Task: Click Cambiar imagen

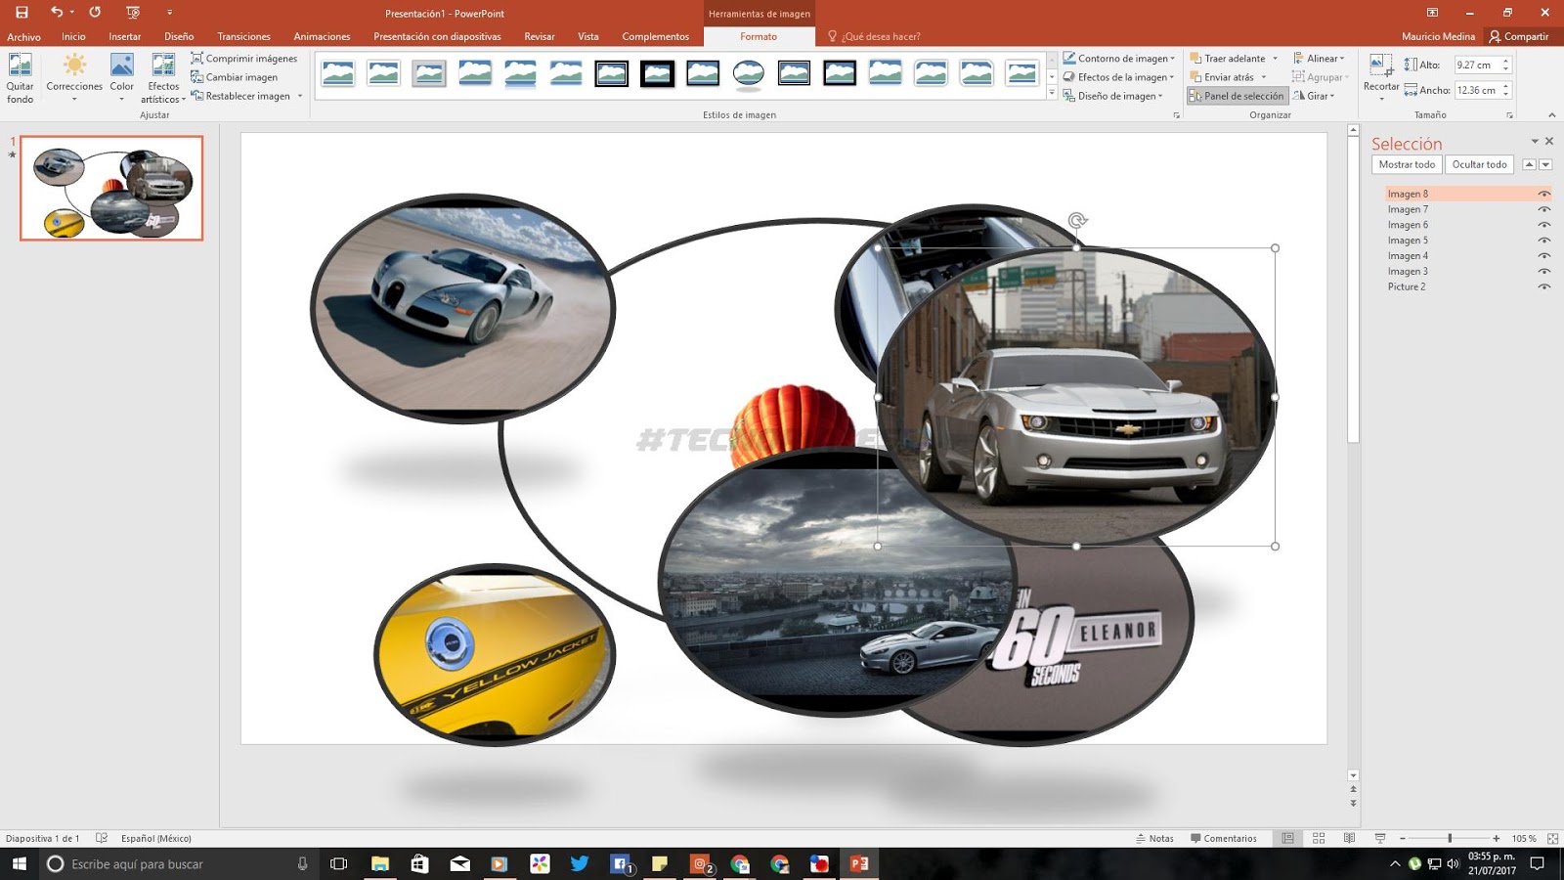Action: click(236, 76)
